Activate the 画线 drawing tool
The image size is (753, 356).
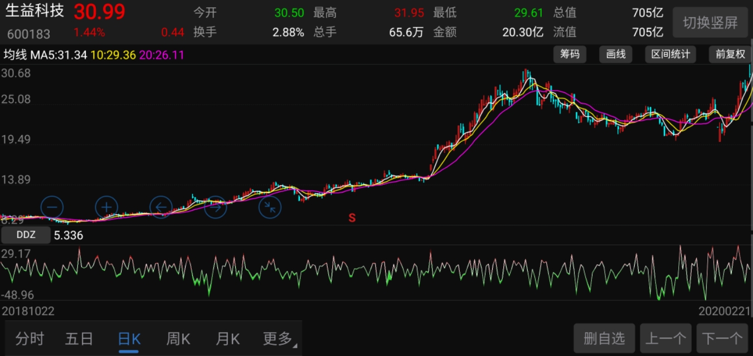[616, 54]
